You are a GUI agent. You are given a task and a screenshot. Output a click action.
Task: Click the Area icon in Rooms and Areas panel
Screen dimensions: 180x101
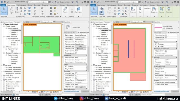[55, 8]
